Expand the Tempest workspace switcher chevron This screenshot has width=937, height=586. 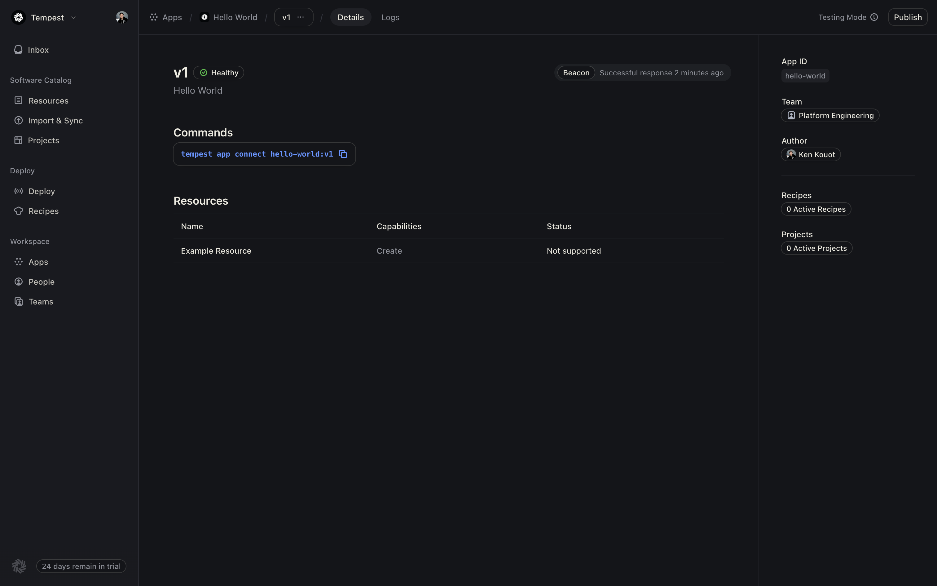(x=73, y=18)
